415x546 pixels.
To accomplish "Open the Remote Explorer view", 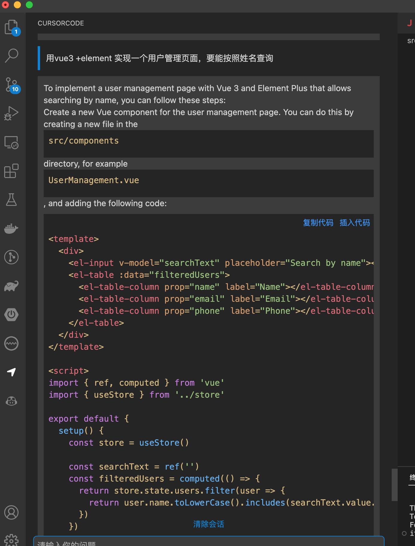I will 12,142.
